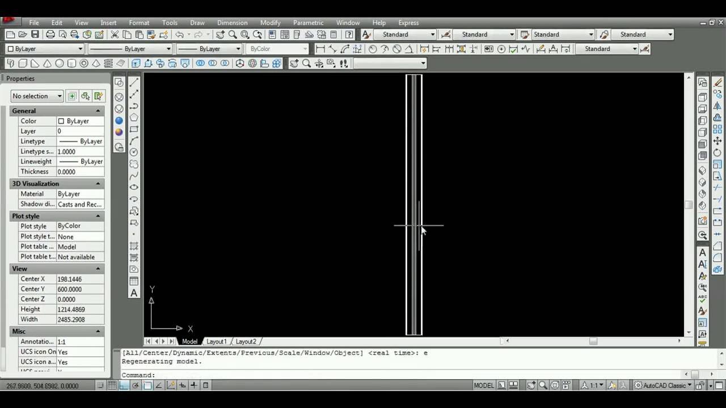
Task: Open the File menu
Action: pos(34,23)
